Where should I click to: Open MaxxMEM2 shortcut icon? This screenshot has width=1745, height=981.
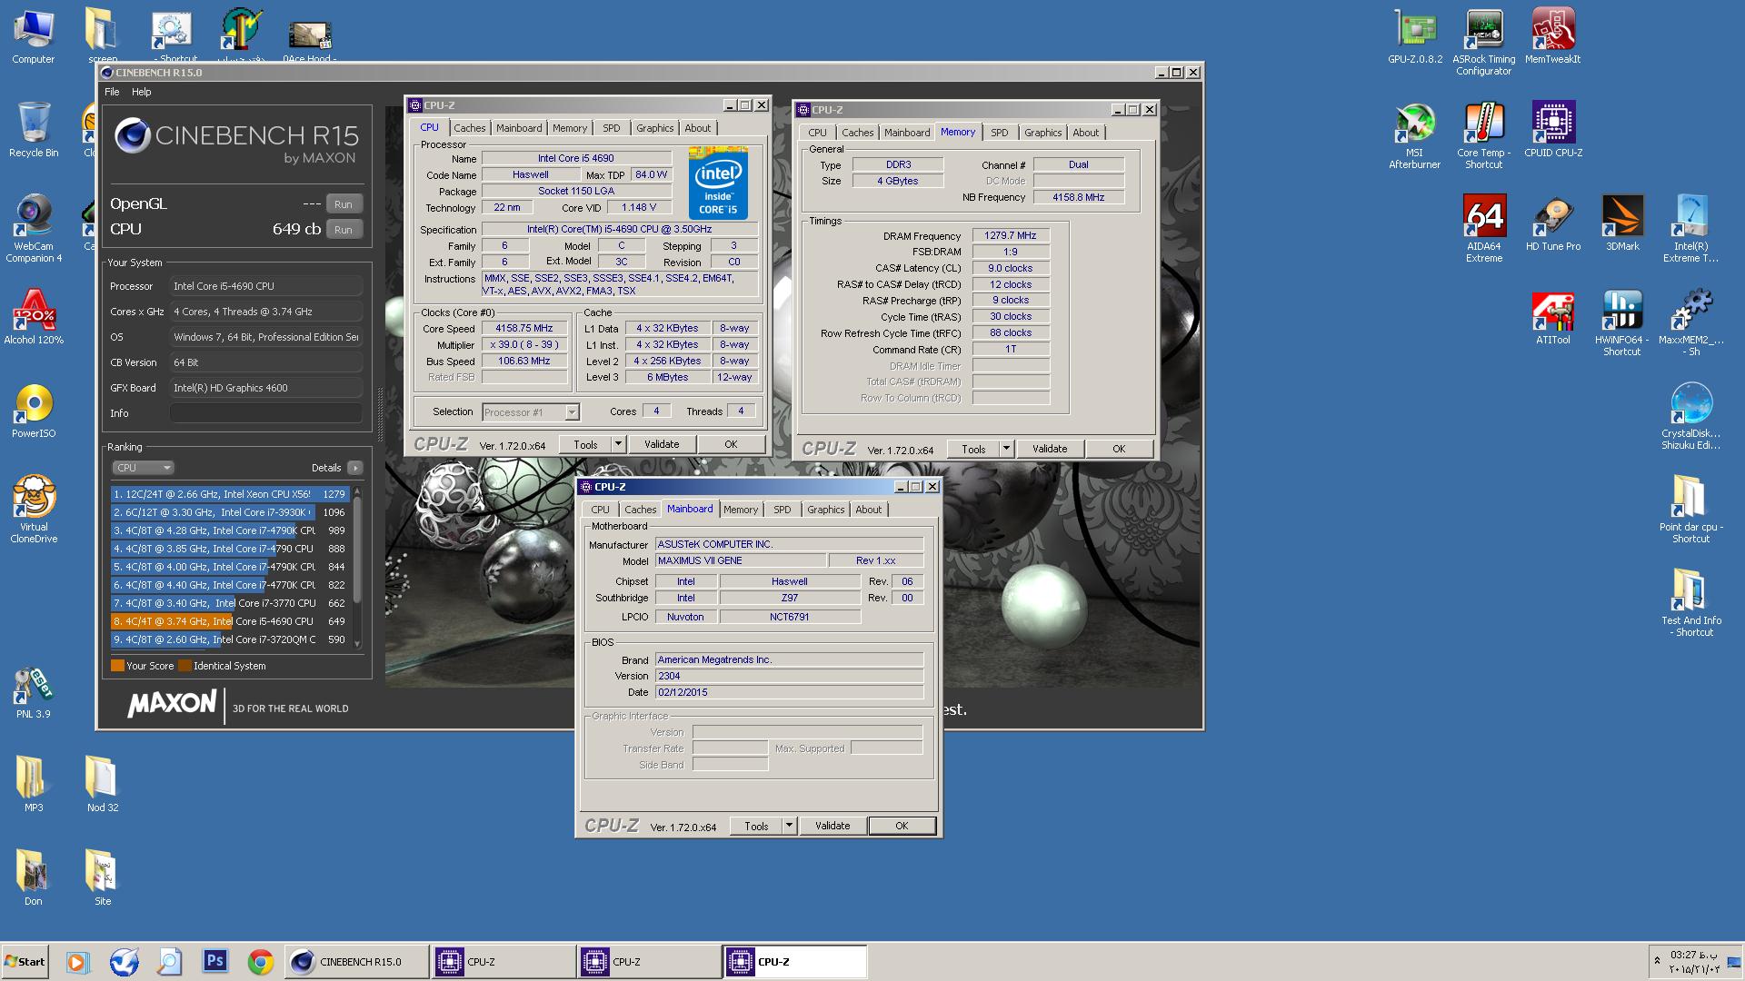pos(1691,322)
